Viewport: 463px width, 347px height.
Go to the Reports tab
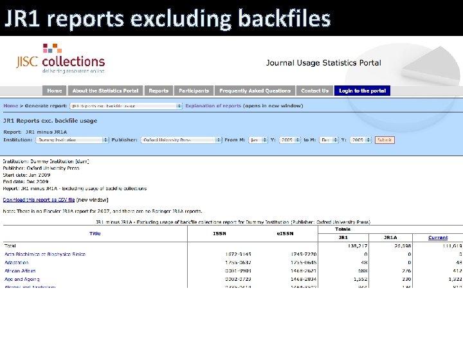coord(159,91)
